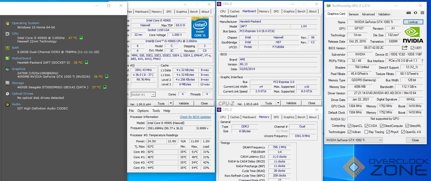The width and height of the screenshot is (431, 181).
Task: Toggle the CUDA checkbox
Action: coord(366,126)
